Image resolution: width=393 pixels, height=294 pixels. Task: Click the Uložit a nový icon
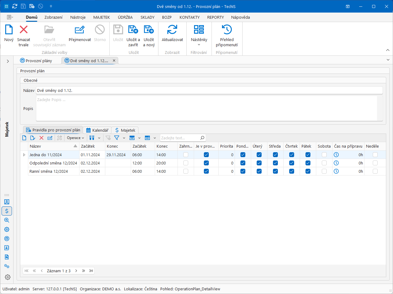coord(149,30)
